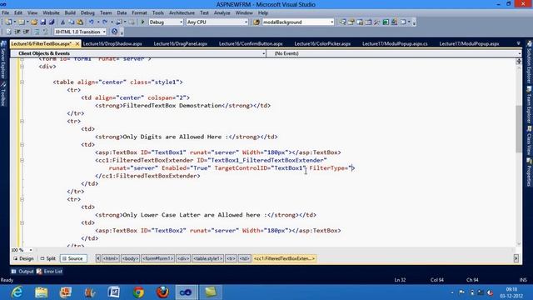Click the Copy toolbar icon
Image resolution: width=533 pixels, height=300 pixels.
(x=72, y=22)
